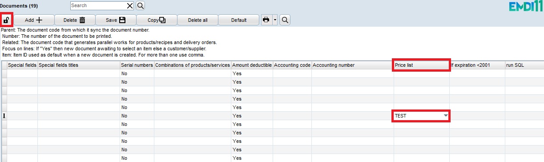The image size is (544, 162).
Task: Click the EMDI logo
Action: (525, 7)
